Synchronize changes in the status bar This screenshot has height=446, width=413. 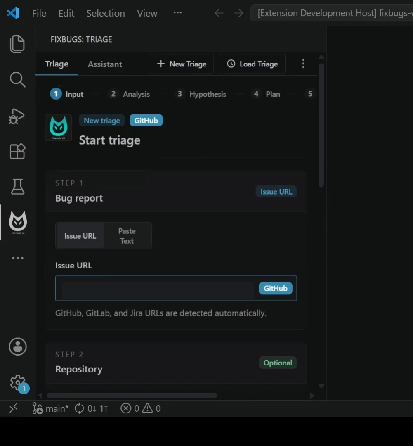point(91,408)
